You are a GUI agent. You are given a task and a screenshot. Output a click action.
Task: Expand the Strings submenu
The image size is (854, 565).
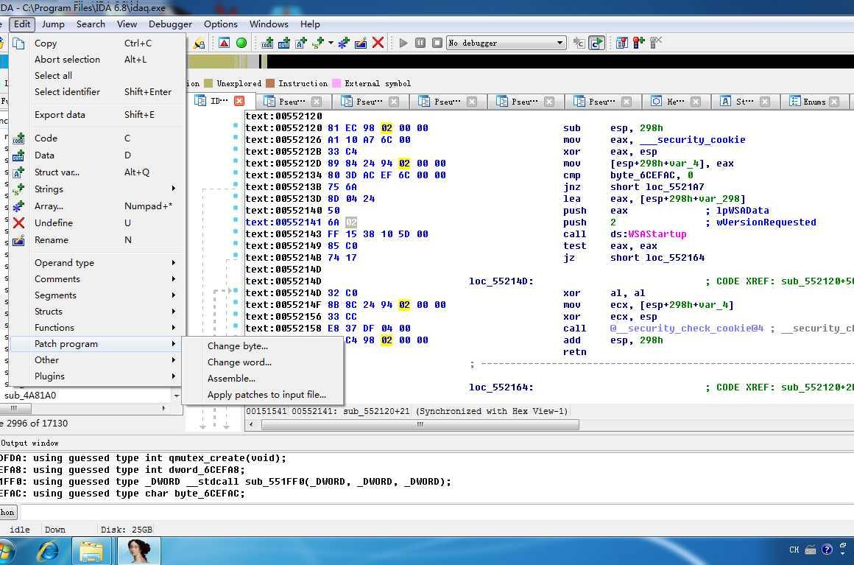(98, 189)
